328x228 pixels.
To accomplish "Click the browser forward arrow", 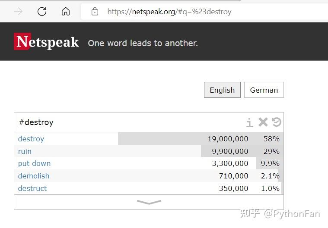I will (18, 12).
